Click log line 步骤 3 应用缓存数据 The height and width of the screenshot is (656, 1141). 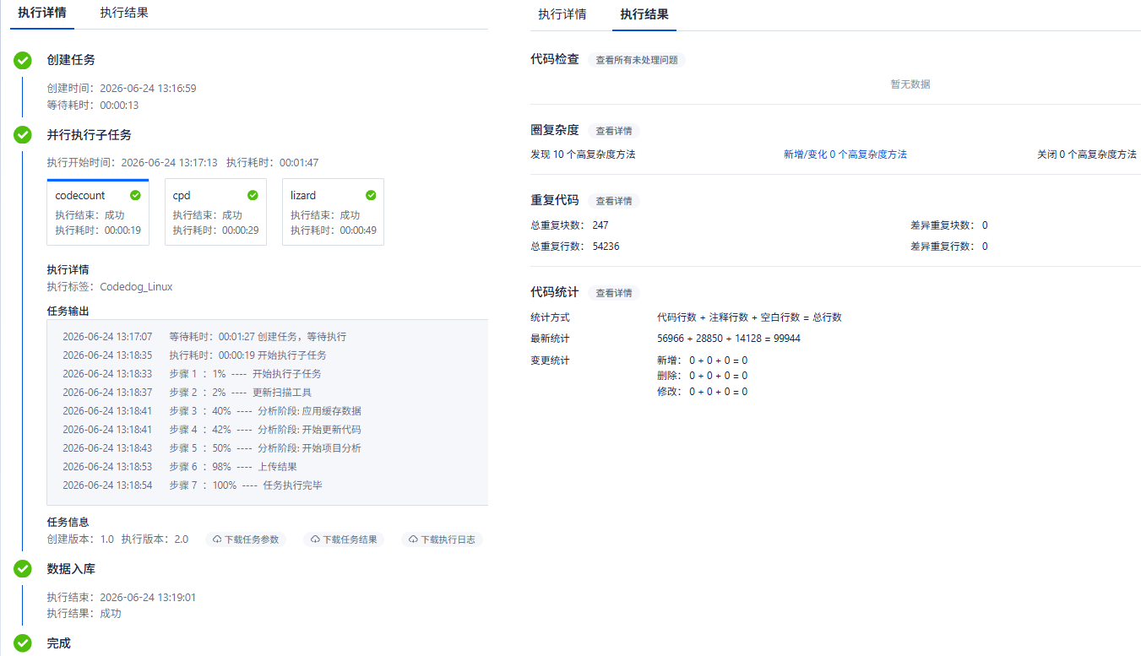pyautogui.click(x=212, y=411)
